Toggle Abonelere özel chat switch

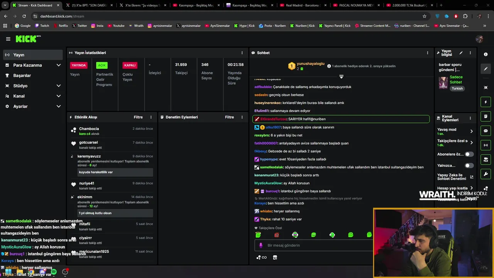coord(469,154)
